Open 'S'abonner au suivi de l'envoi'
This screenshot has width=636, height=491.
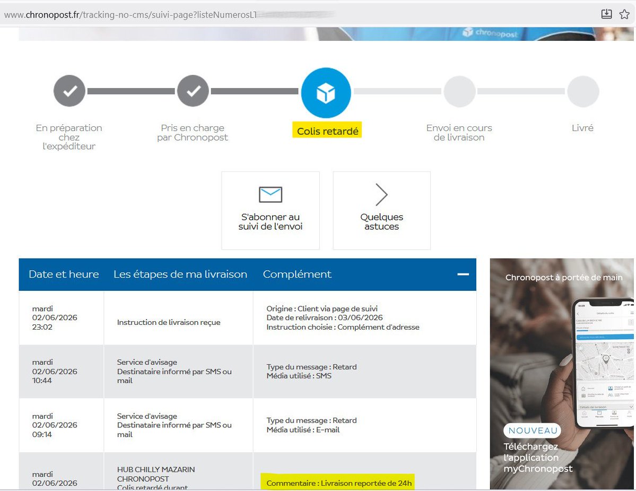coord(271,211)
